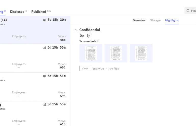196x126 pixels.
Task: Toggle the crossed-out eye icon under Confidential
Action: pyautogui.click(x=82, y=36)
